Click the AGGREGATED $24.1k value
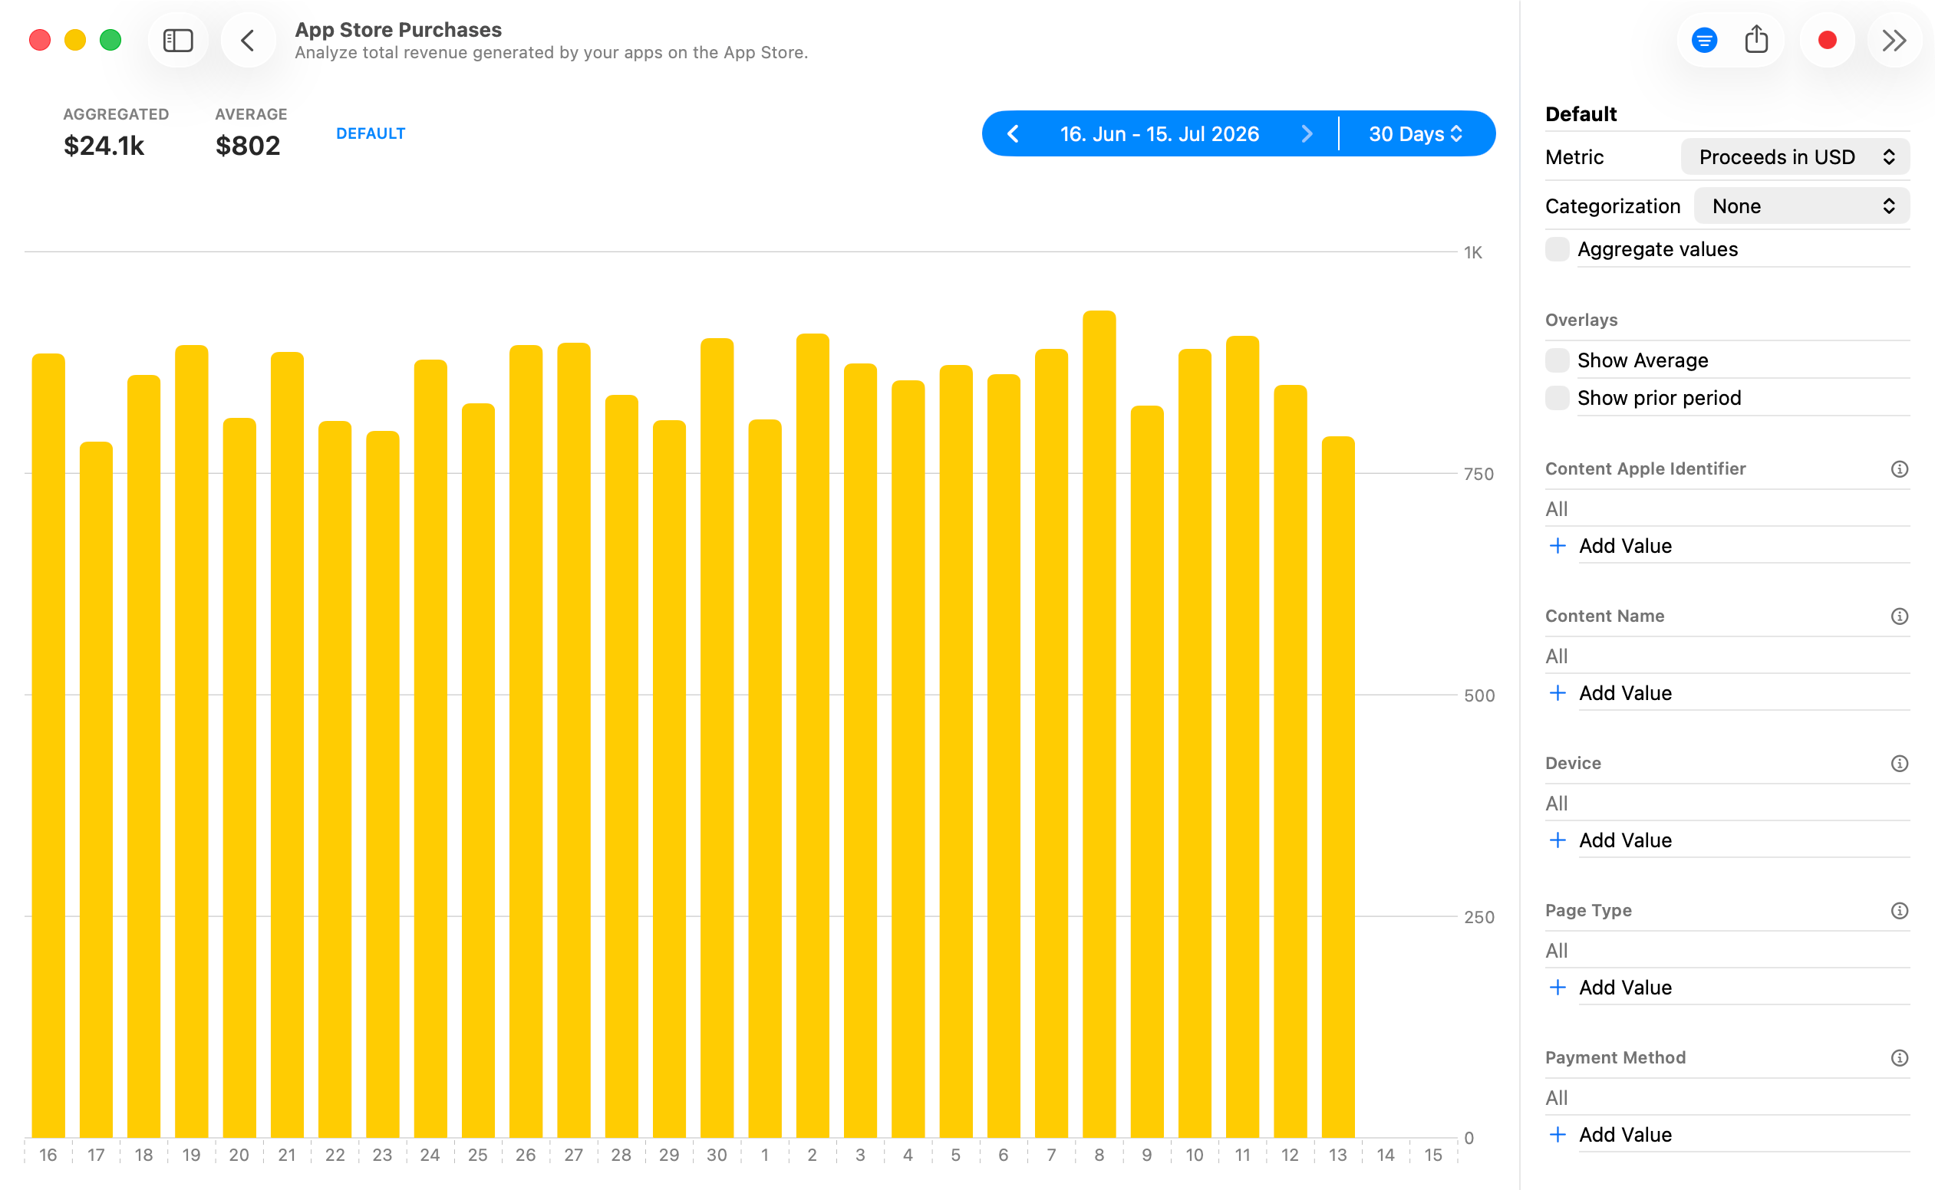The height and width of the screenshot is (1190, 1935). [x=104, y=146]
